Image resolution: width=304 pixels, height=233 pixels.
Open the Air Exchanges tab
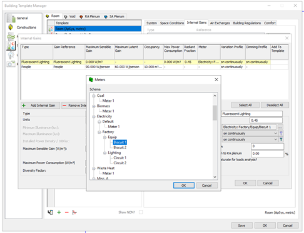220,23
